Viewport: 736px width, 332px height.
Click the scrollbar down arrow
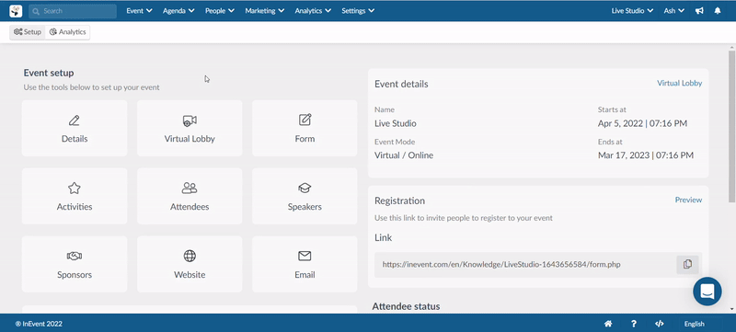pyautogui.click(x=731, y=309)
